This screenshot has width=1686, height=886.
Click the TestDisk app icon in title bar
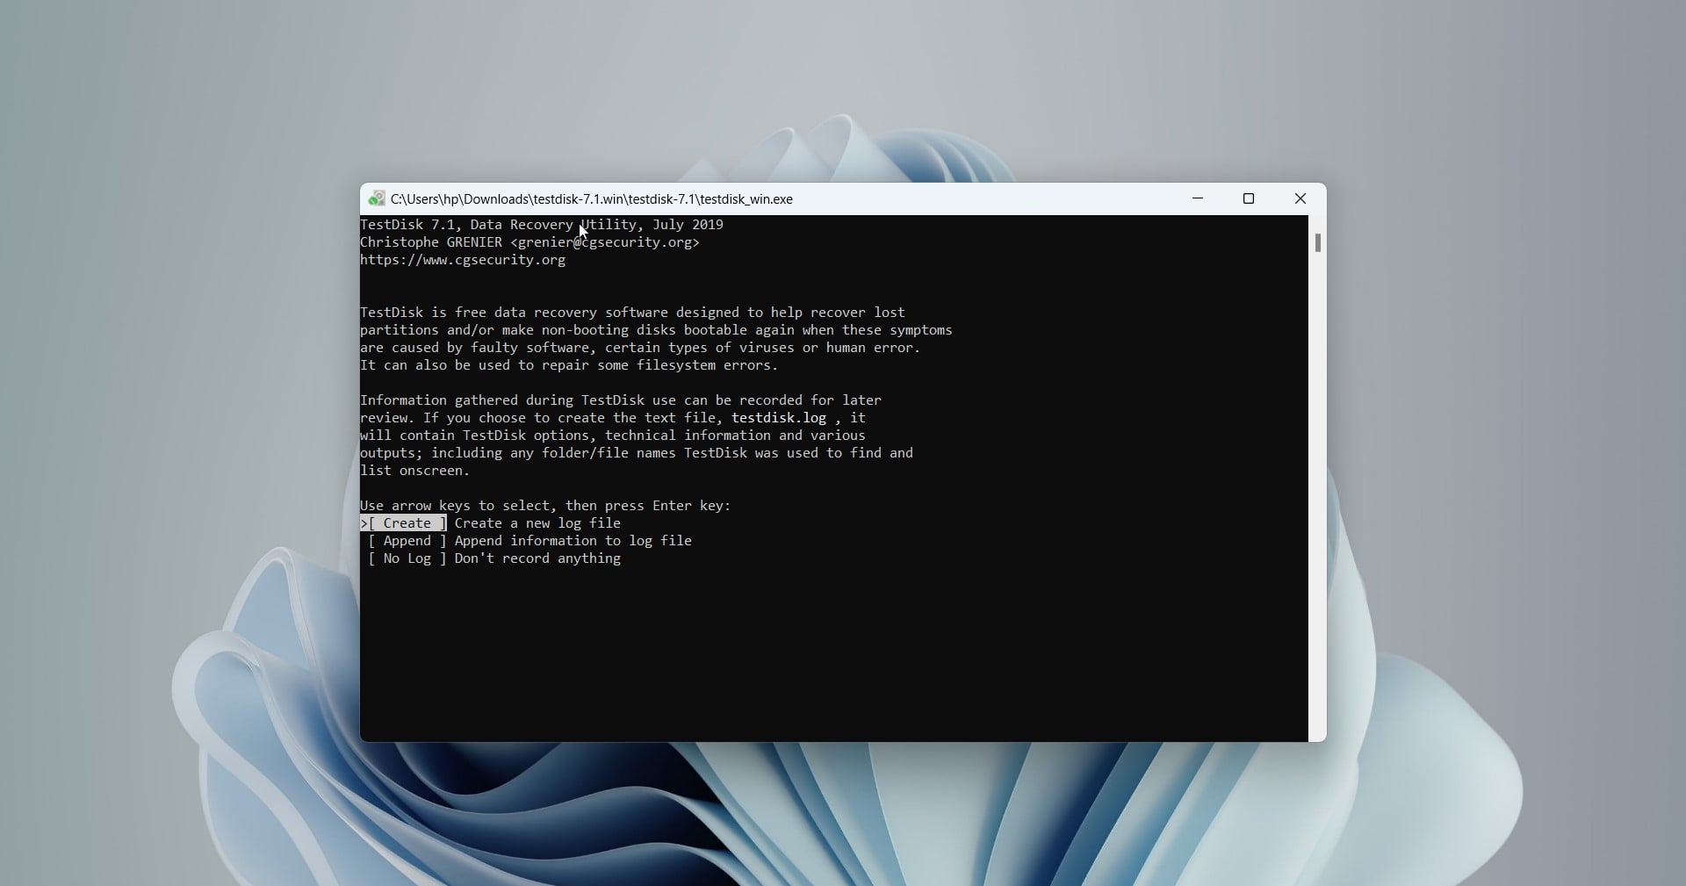(x=377, y=198)
